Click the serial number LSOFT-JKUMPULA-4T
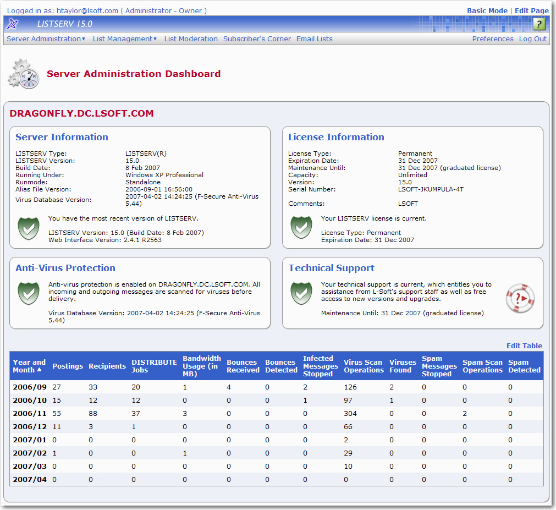The image size is (556, 510). 431,189
